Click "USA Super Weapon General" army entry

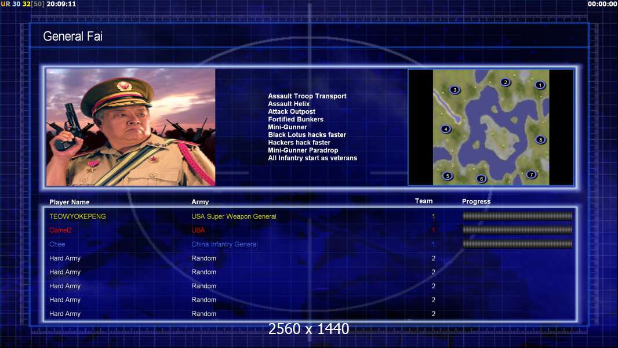(x=234, y=216)
